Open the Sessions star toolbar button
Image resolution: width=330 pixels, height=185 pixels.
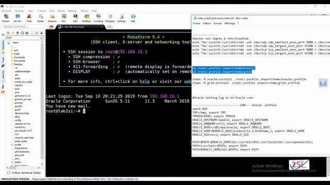click(x=52, y=18)
